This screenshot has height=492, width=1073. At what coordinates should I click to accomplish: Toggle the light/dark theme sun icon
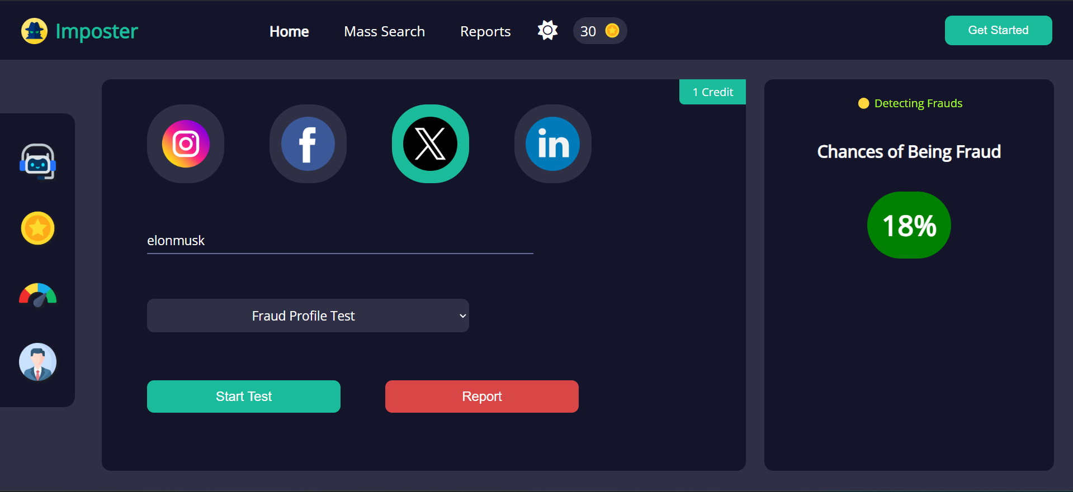click(548, 30)
